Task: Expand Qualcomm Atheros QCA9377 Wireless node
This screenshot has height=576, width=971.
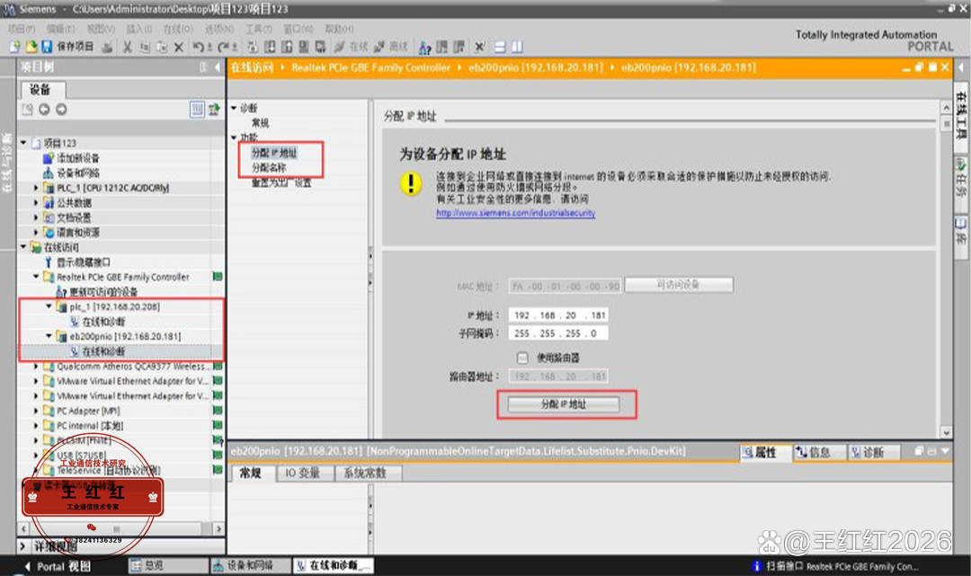Action: [x=36, y=367]
